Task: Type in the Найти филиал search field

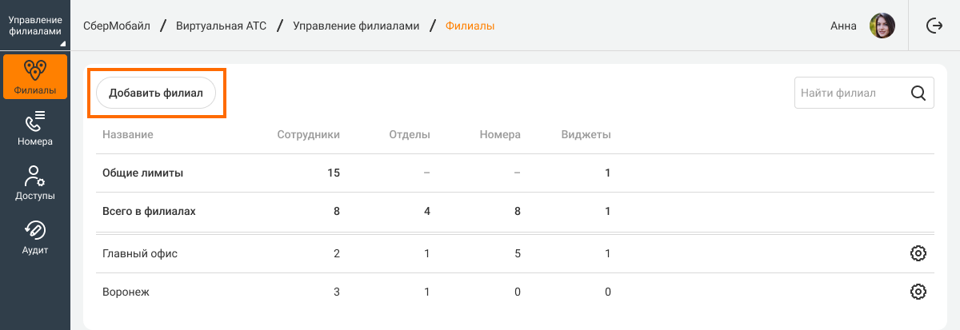Action: point(848,93)
